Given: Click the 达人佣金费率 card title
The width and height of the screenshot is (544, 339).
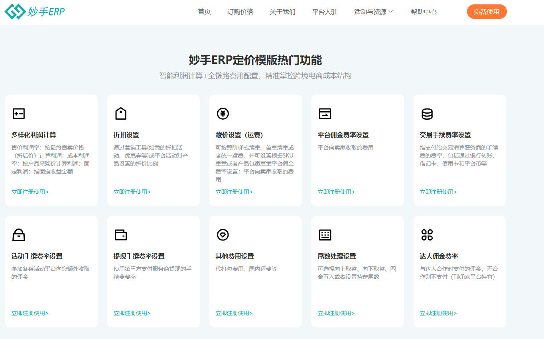Looking at the screenshot, I should coord(439,256).
